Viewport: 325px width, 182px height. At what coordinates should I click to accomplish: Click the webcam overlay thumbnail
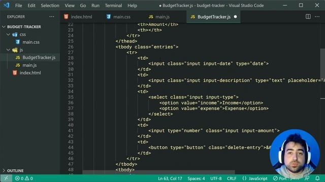(x=295, y=154)
